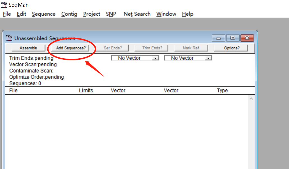Viewport: 289px width, 169px height.
Task: Expand the second No Vector dropdown
Action: pos(208,58)
